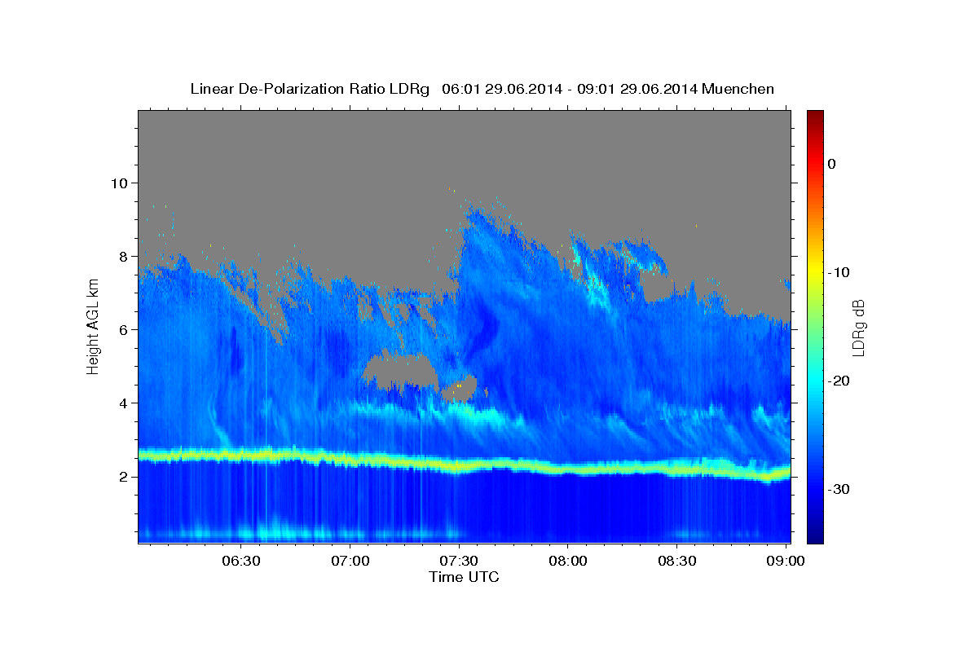Click the dark blue bottom of colorbar
This screenshot has width=978, height=652.
point(815,536)
